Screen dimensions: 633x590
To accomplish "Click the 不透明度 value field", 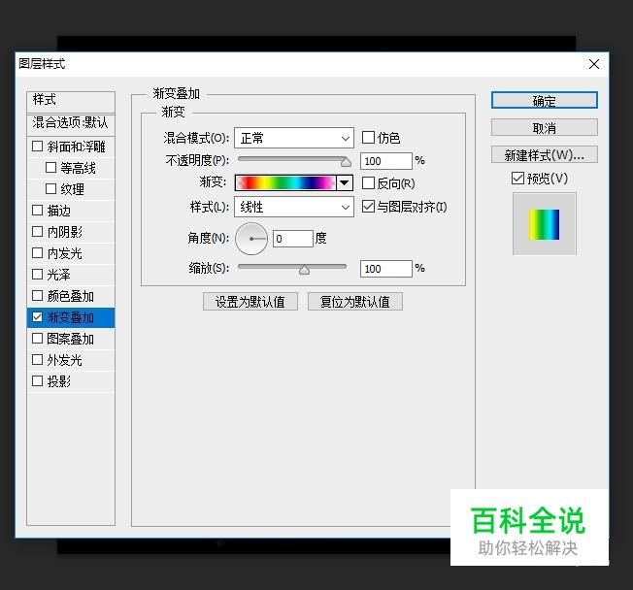I will (386, 161).
